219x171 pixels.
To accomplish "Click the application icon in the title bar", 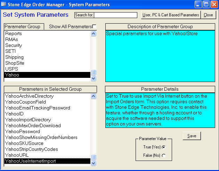I will click(x=3, y=4).
